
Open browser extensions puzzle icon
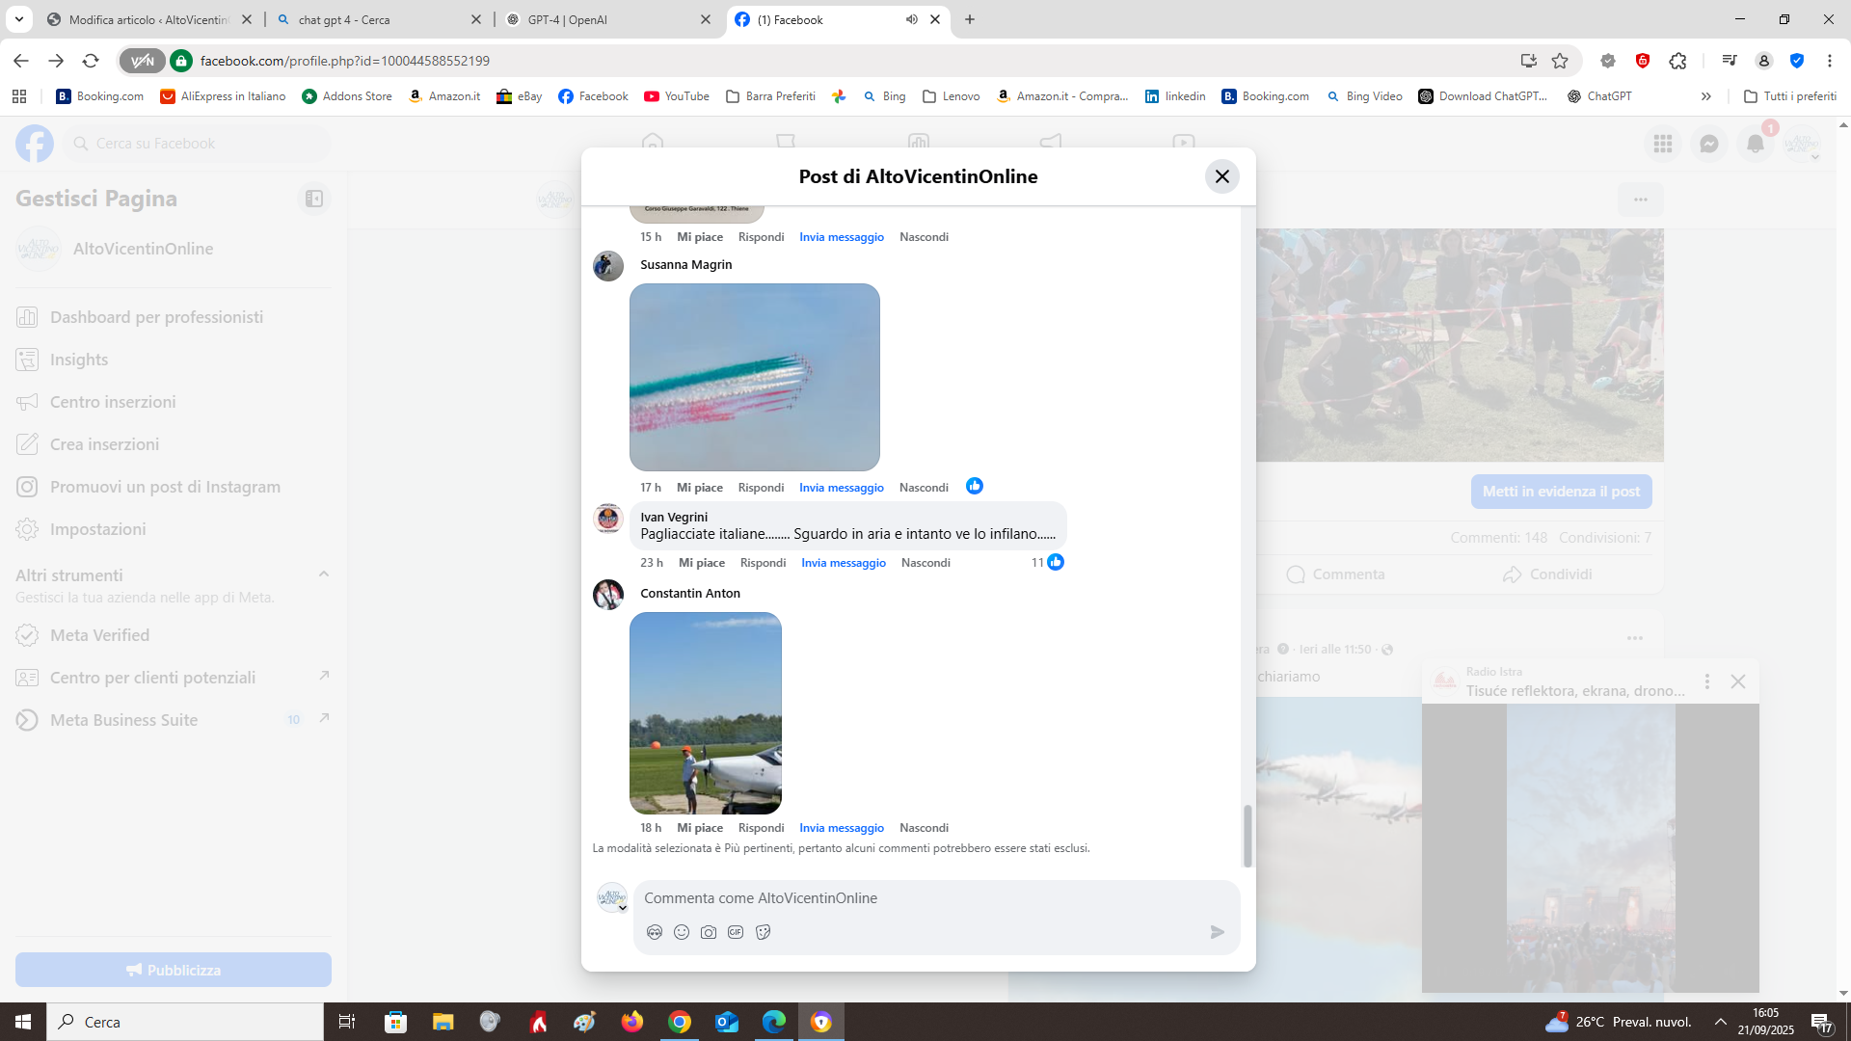(x=1678, y=61)
